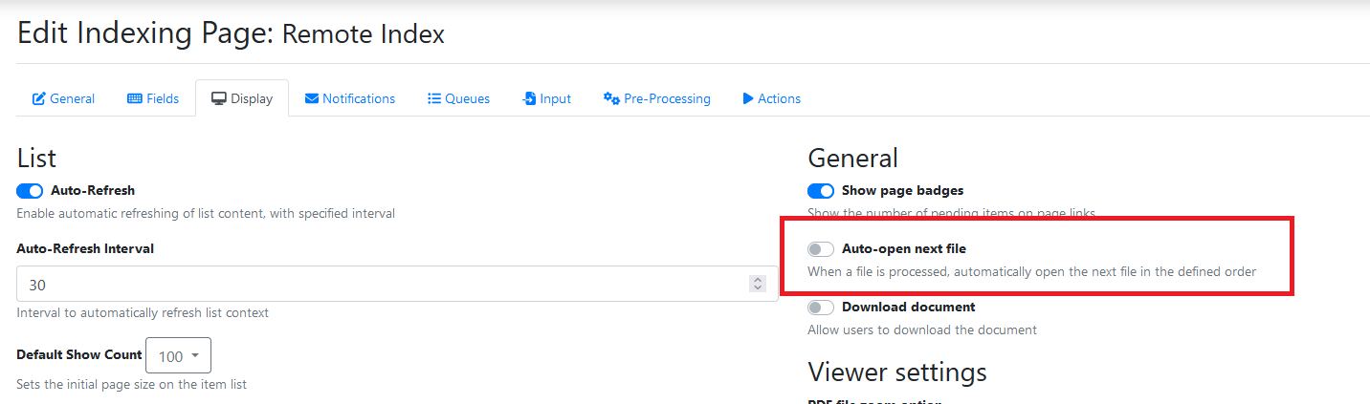Click the list icon beside Queues
Screen dimensions: 1370x404
pos(434,99)
